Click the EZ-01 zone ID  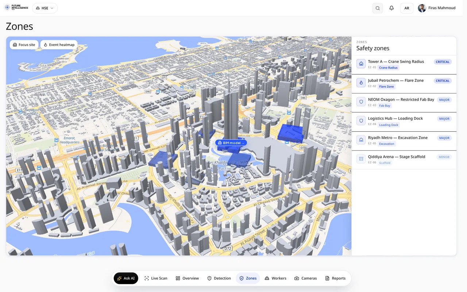click(x=372, y=68)
